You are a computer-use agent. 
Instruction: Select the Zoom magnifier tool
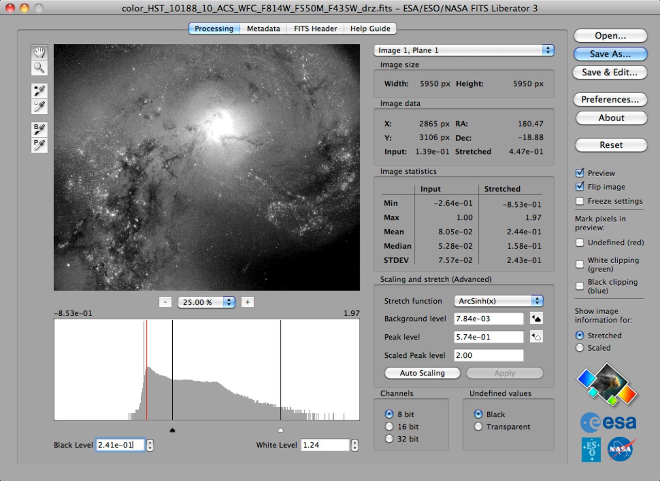(40, 67)
